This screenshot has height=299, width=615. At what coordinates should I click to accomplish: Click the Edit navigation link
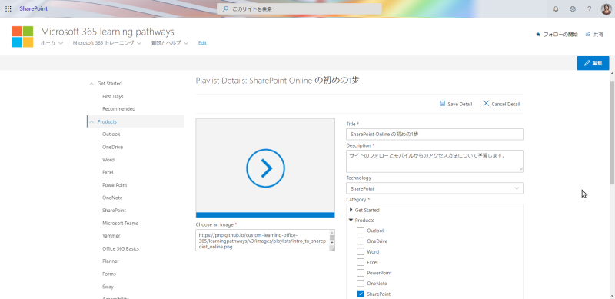click(x=202, y=43)
